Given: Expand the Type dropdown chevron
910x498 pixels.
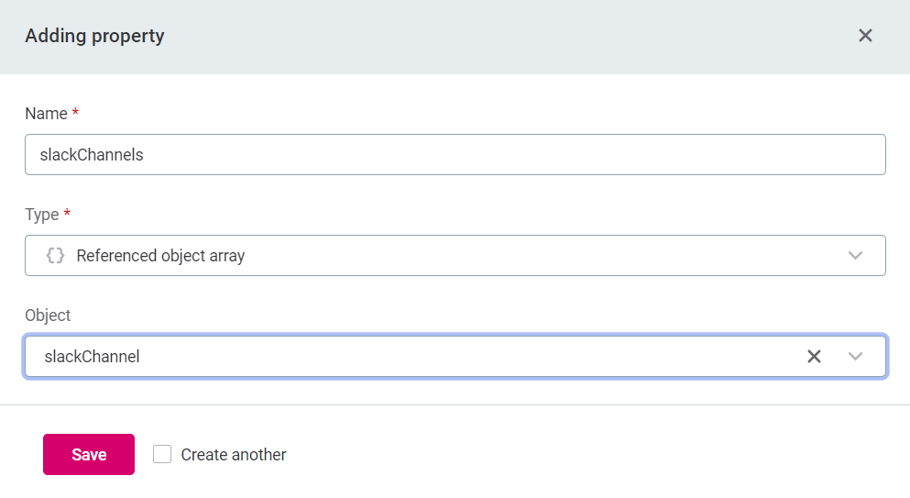Looking at the screenshot, I should tap(856, 256).
